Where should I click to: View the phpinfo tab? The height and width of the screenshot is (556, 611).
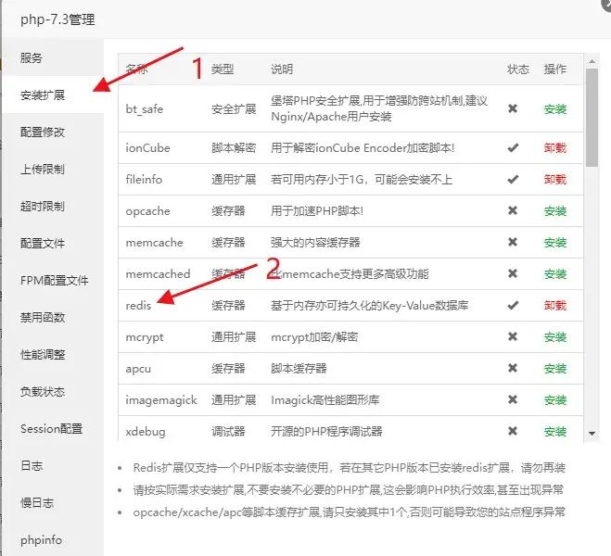[41, 539]
